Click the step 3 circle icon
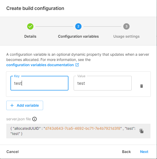The image size is (157, 159). point(126,26)
